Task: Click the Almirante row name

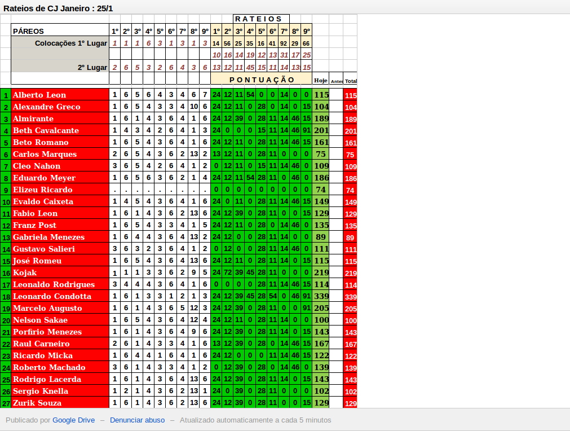Action: click(x=60, y=118)
